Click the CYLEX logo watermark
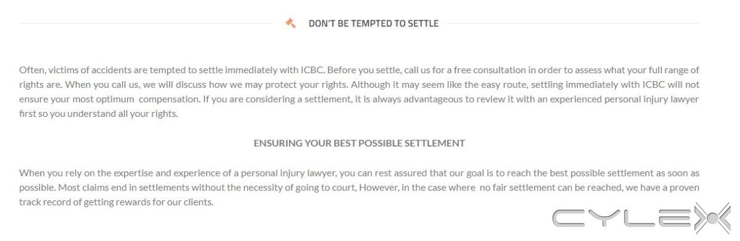The width and height of the screenshot is (740, 241). pos(641,217)
